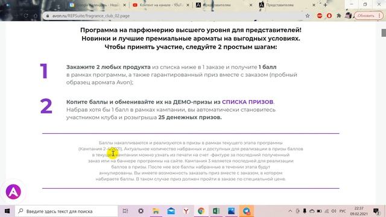386x217 pixels.
Task: Open the AdBlock extension
Action: tap(320, 16)
